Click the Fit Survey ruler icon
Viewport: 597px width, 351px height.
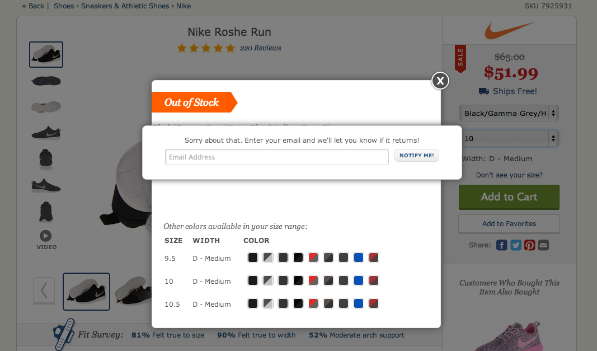click(64, 334)
